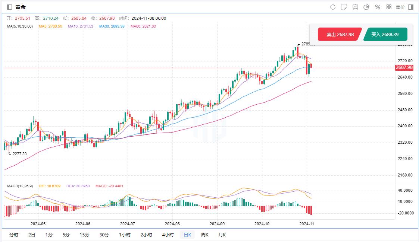Click the 2789.xx high price marker
This screenshot has width=419, height=242.
308,44
